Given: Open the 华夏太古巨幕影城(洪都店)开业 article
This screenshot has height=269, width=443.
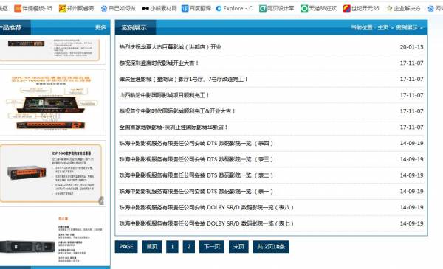Looking at the screenshot, I should click(170, 47).
